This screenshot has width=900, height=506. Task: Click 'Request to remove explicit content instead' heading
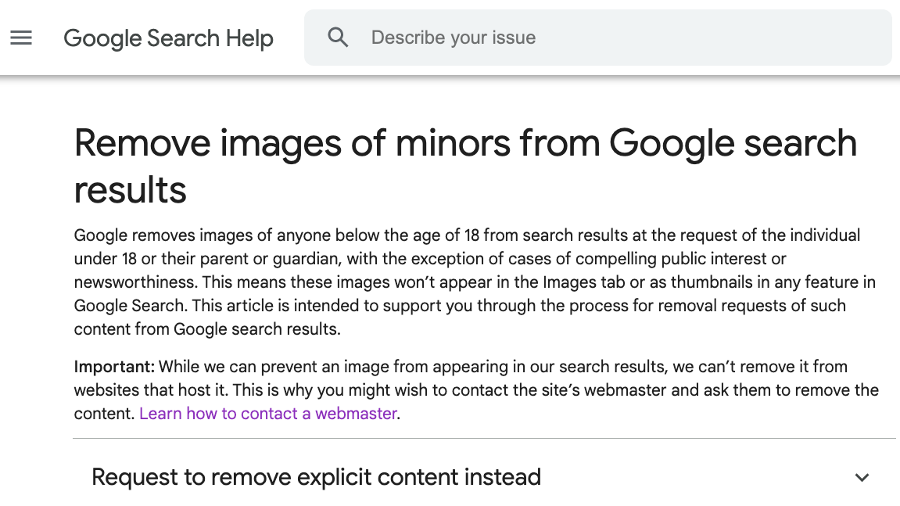tap(316, 477)
